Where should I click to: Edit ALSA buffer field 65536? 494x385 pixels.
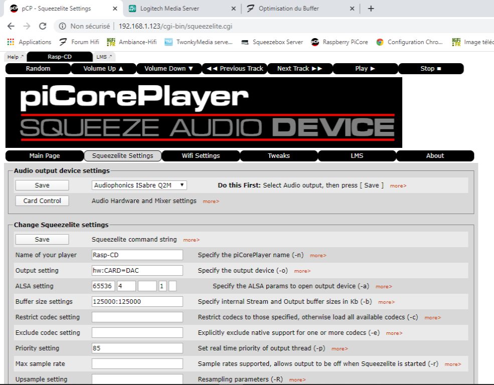click(103, 286)
